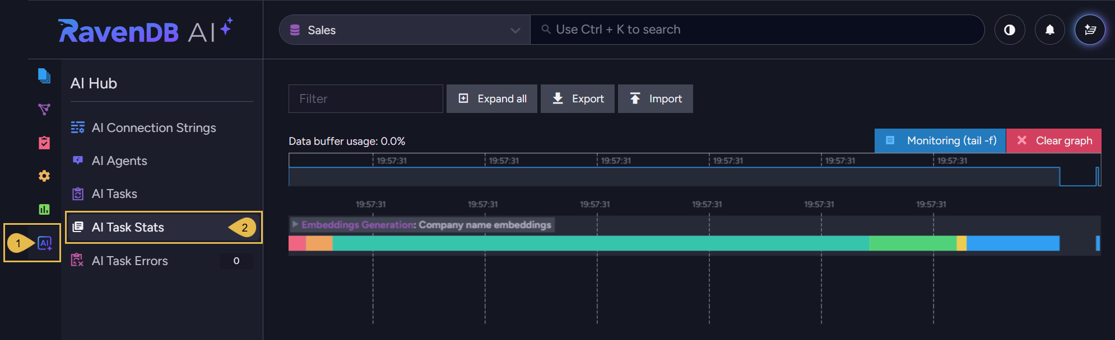Click the teal segment of the timeline bar
Screen dimensions: 1115x340
(x=601, y=243)
